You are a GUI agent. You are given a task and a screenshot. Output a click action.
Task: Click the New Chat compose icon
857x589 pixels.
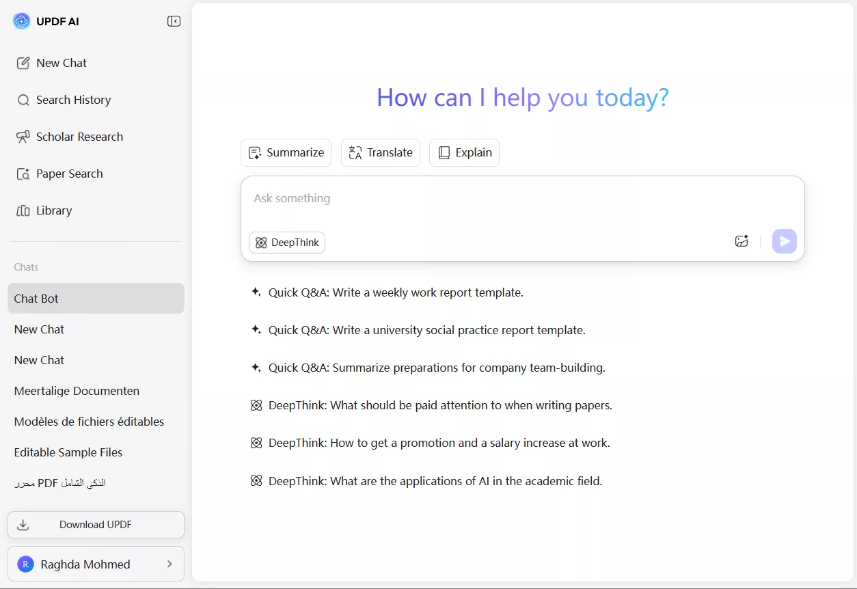coord(23,63)
